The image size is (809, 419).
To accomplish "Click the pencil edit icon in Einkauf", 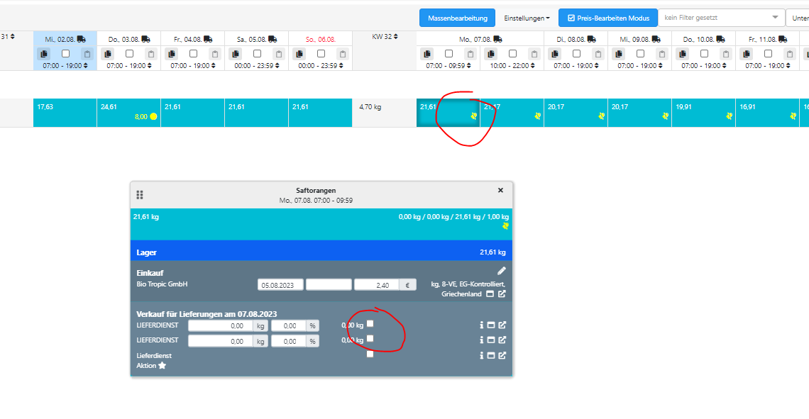I will tap(502, 271).
